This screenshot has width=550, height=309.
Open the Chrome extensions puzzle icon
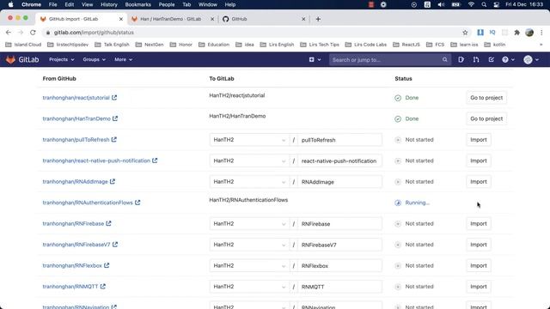pos(517,33)
